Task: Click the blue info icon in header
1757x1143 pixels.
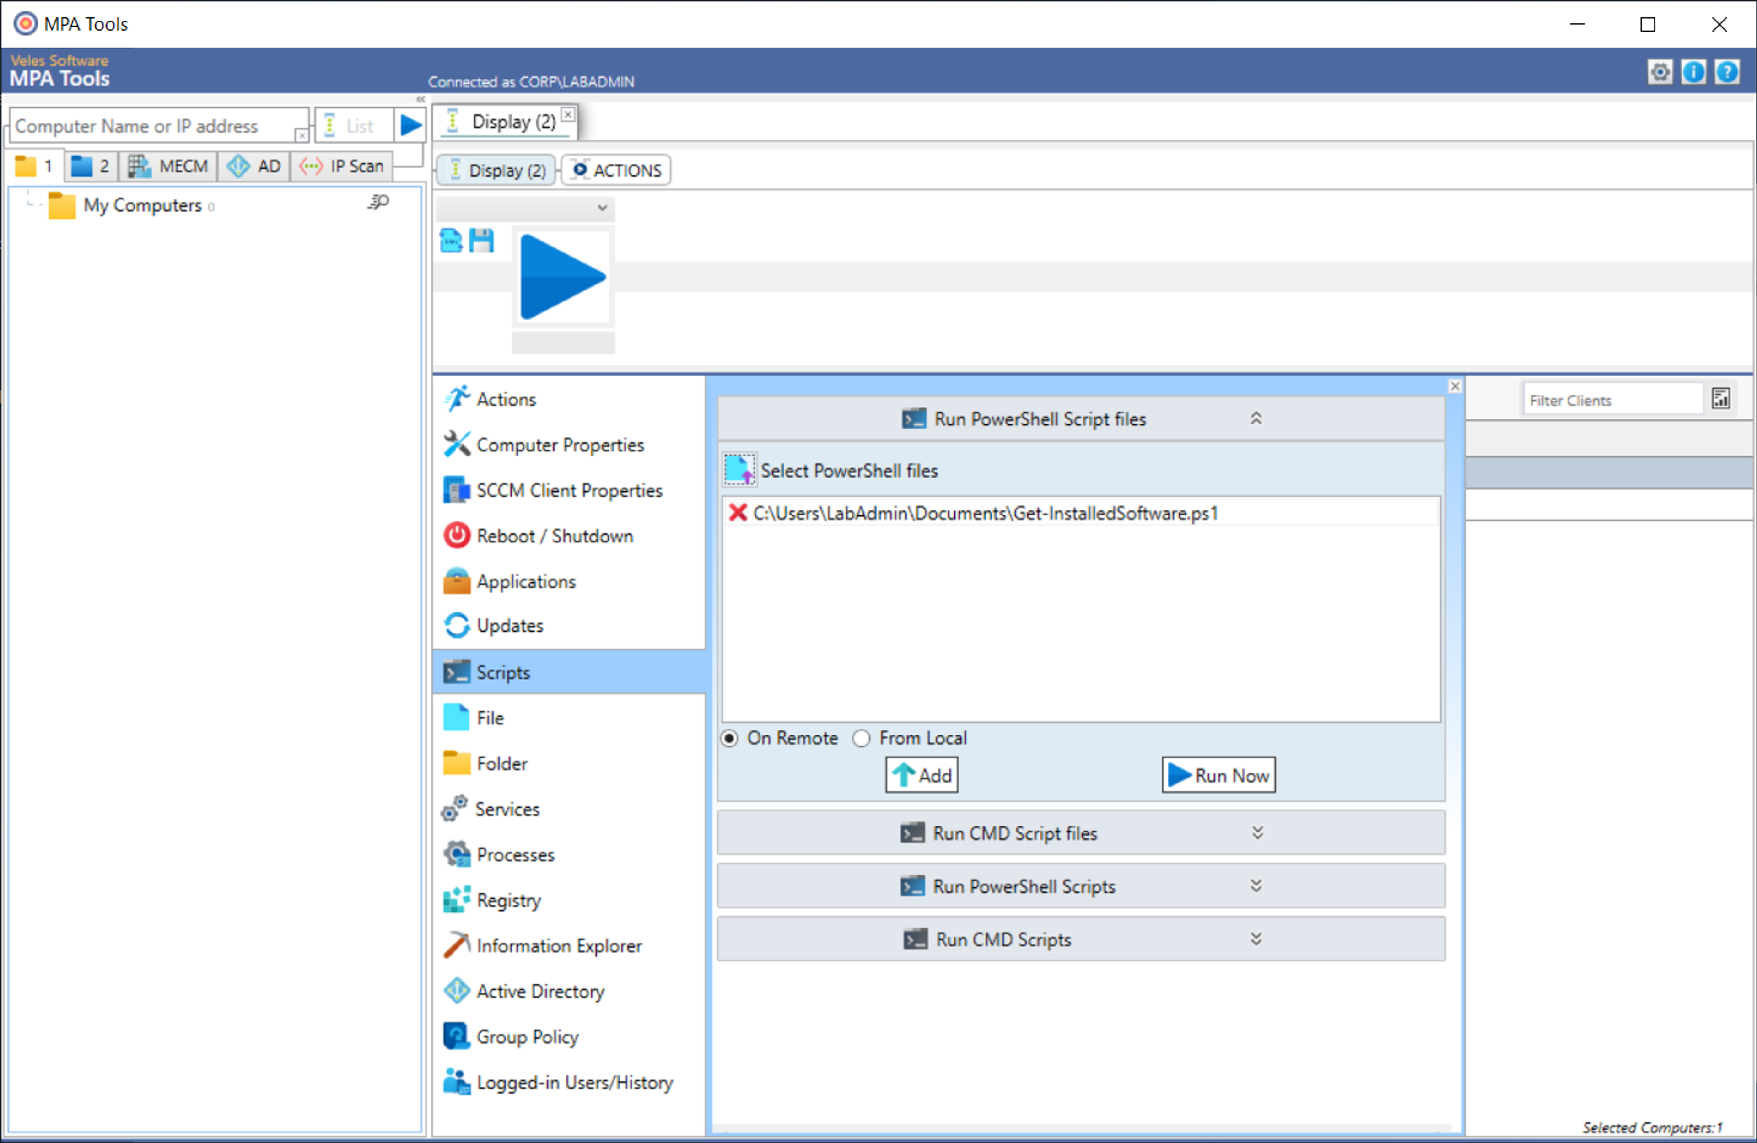Action: (x=1693, y=71)
